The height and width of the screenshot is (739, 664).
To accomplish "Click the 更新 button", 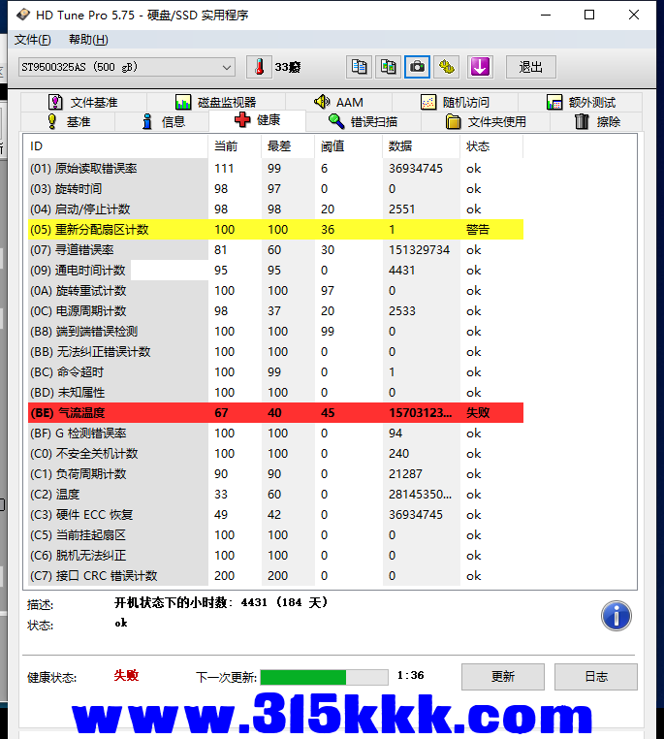I will (502, 677).
